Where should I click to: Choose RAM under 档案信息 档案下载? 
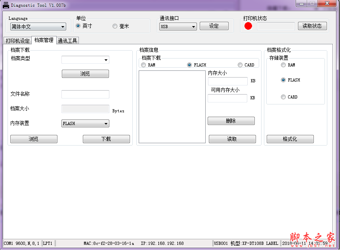click(x=143, y=65)
